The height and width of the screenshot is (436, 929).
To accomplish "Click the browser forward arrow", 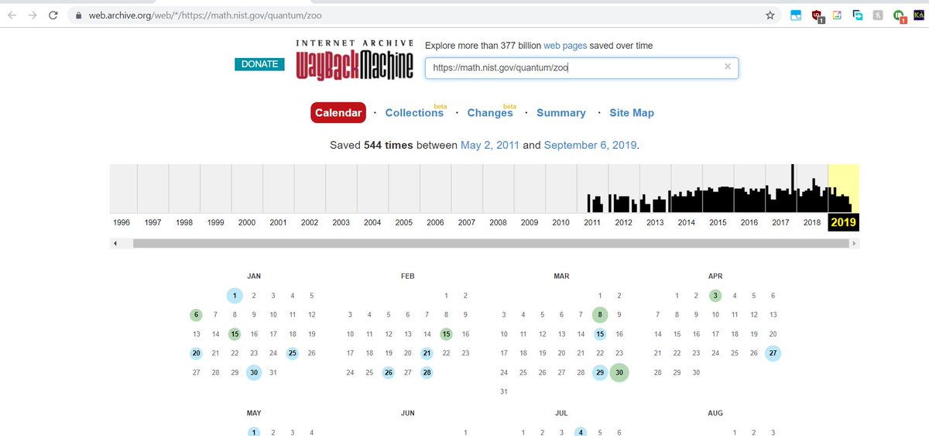I will point(33,15).
